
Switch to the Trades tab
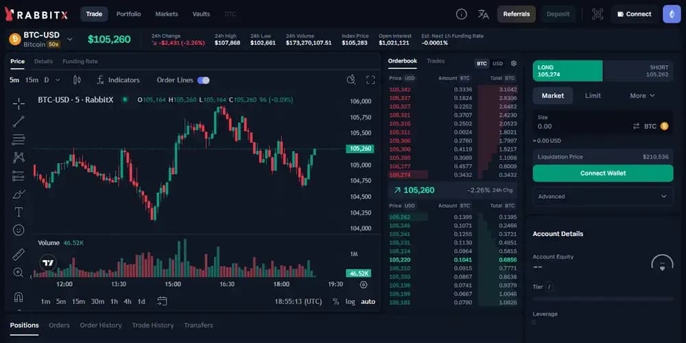tap(436, 61)
